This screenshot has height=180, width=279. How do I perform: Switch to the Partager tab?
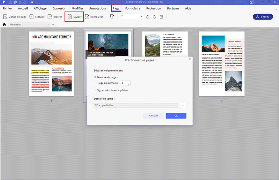click(x=173, y=8)
